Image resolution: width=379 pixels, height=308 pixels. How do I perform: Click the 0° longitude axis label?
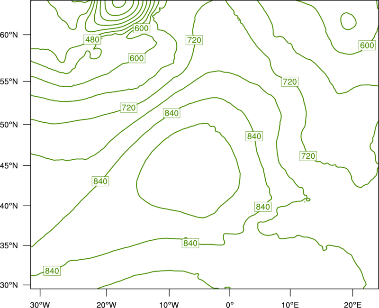230,305
